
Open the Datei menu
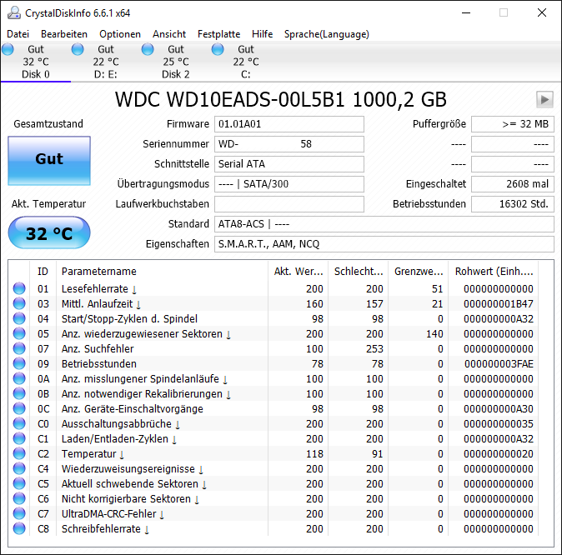(x=18, y=34)
